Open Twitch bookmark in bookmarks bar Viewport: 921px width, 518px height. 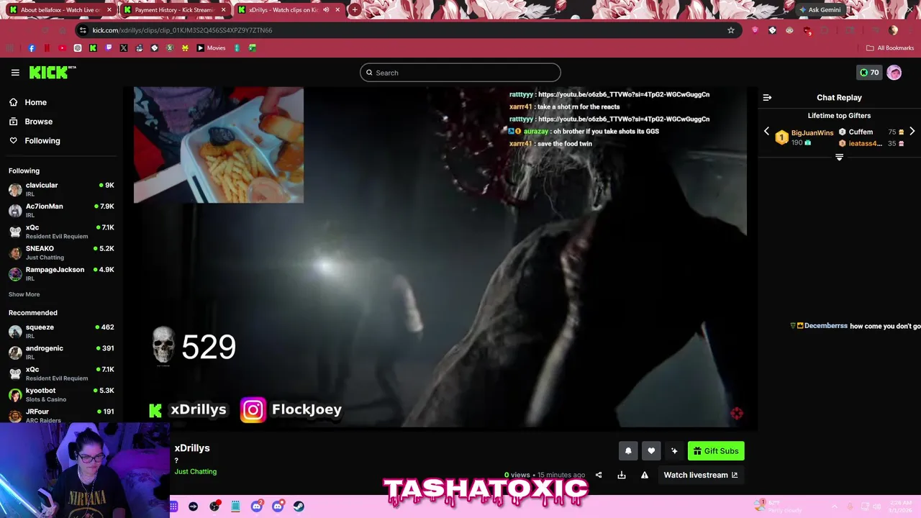(109, 48)
